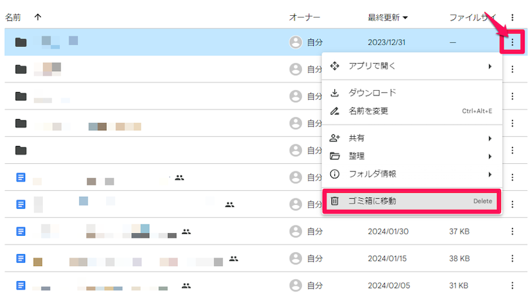The image size is (530, 295).
Task: Click the rename pencil icon in menu
Action: point(334,111)
